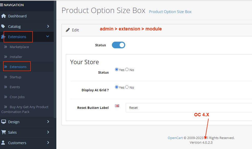252x149 pixels.
Task: Click the Dashboard home icon
Action: (4, 16)
